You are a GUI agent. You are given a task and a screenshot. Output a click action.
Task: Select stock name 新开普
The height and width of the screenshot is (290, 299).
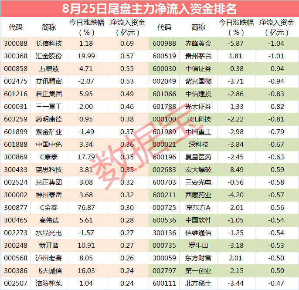(x=49, y=246)
